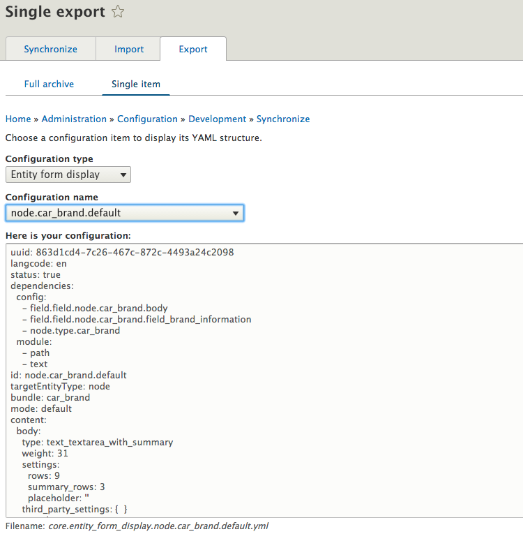This screenshot has height=541, width=523.
Task: Open the Import tab
Action: [x=129, y=49]
